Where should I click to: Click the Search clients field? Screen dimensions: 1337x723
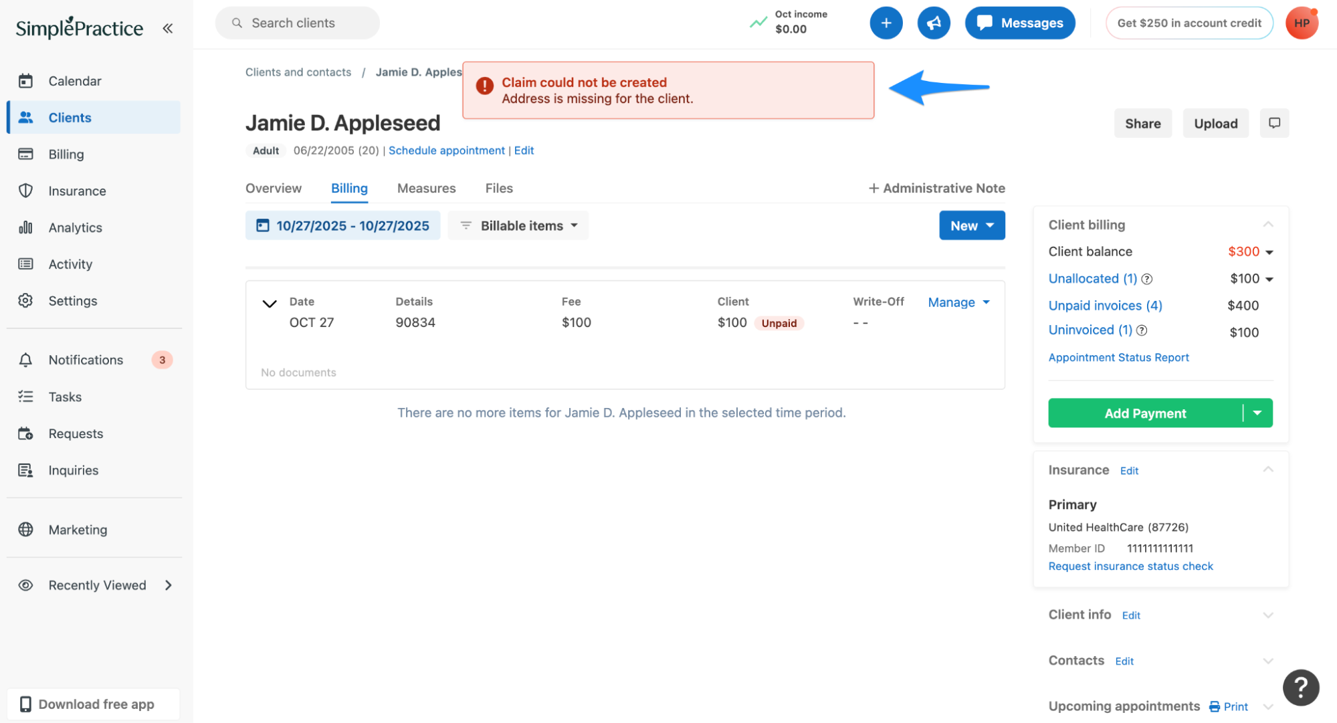pyautogui.click(x=297, y=23)
